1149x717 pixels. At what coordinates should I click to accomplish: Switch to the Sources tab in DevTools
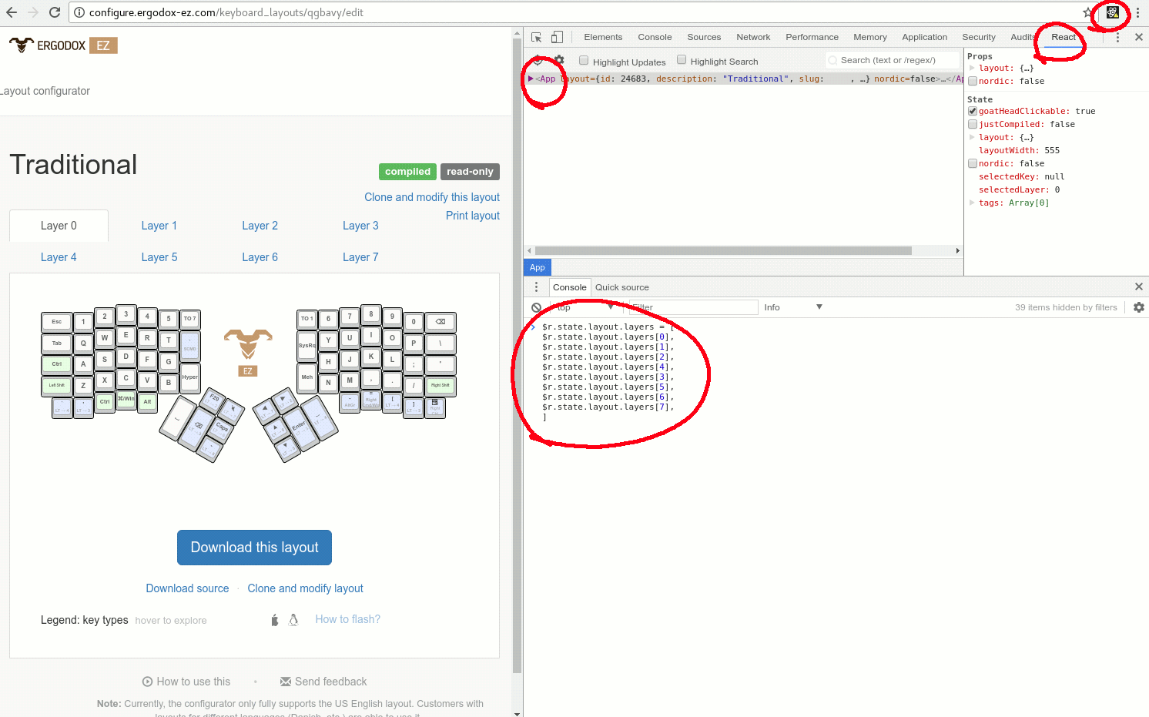click(704, 37)
